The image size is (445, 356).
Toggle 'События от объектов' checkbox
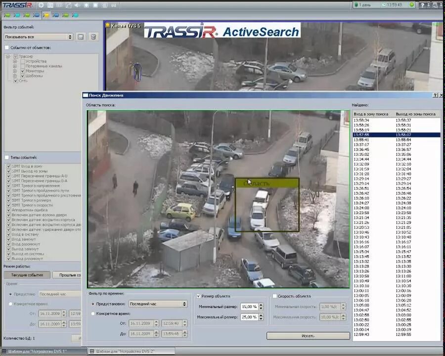tap(7, 47)
